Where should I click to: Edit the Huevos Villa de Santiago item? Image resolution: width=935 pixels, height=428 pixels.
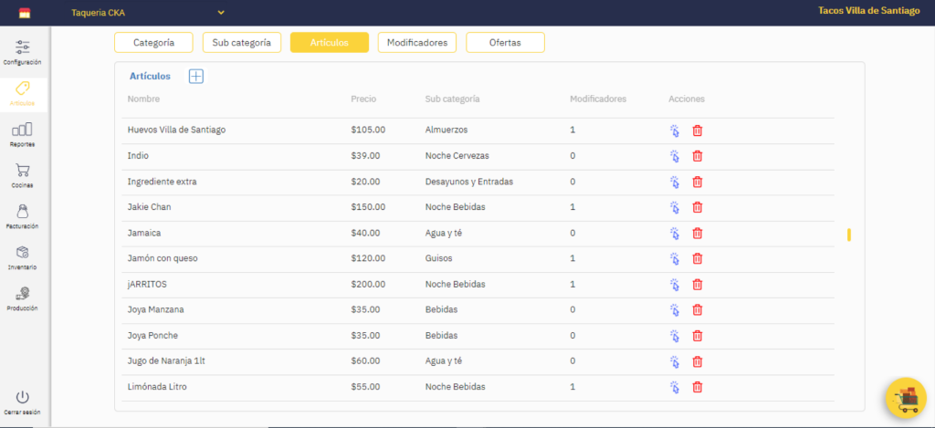[675, 130]
